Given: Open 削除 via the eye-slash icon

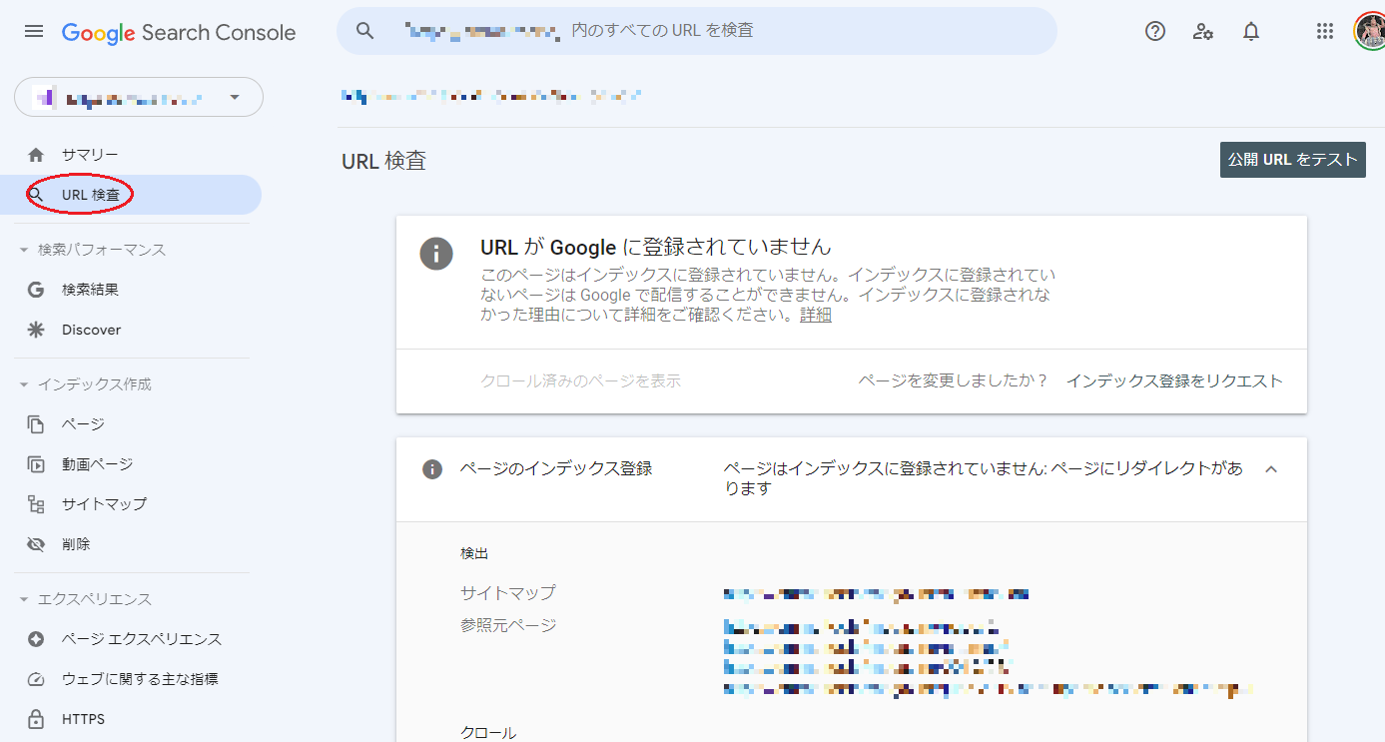Looking at the screenshot, I should [36, 543].
